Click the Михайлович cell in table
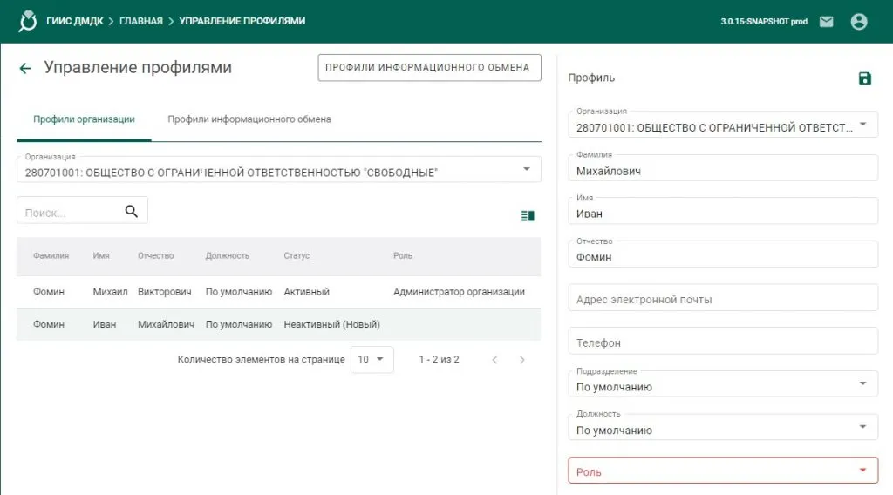 (x=166, y=324)
